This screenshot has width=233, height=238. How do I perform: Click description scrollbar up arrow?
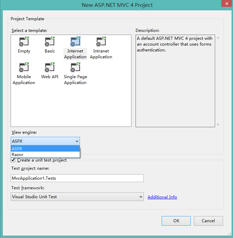click(218, 38)
